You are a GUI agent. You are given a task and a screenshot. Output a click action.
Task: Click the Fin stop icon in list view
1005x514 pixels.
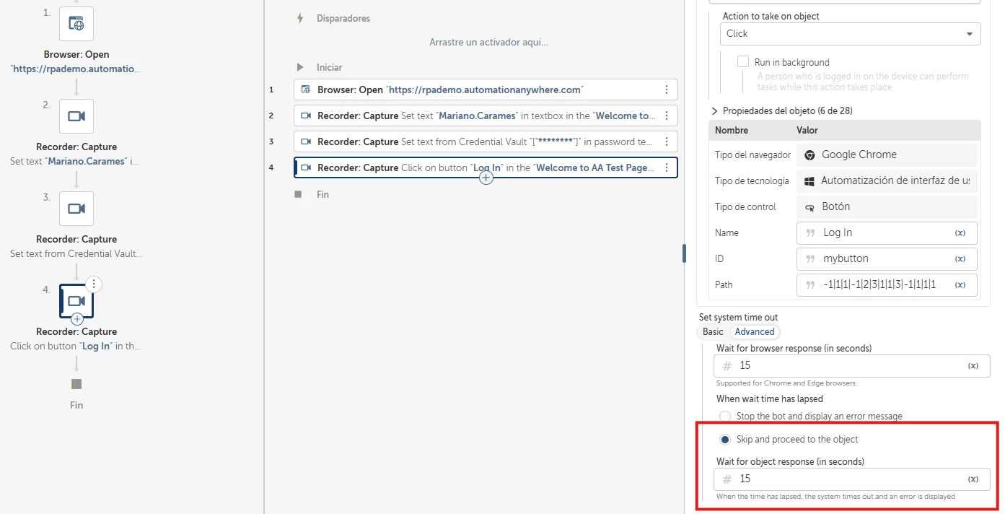point(298,194)
